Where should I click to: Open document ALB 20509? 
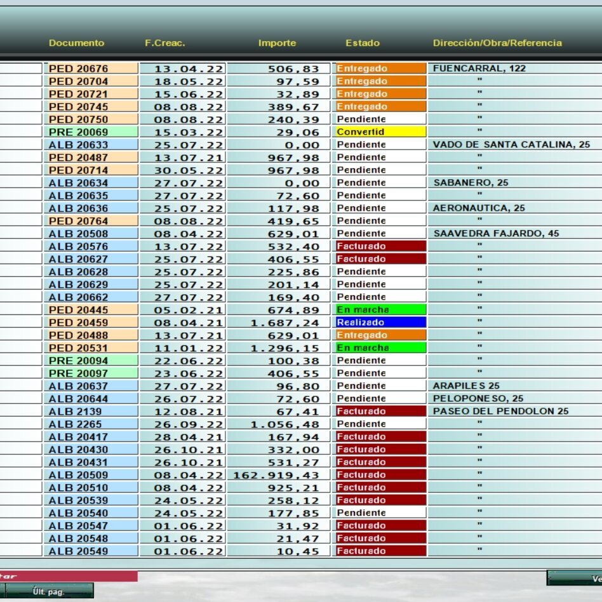[91, 475]
